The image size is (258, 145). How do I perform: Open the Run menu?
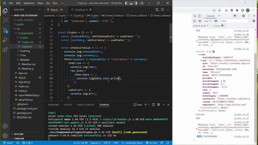click(55, 3)
